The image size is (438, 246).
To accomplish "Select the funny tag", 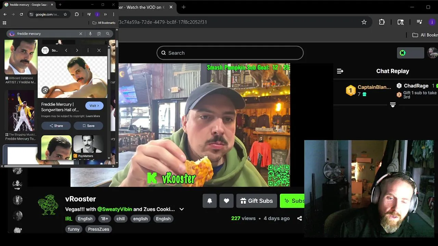I will (74, 229).
